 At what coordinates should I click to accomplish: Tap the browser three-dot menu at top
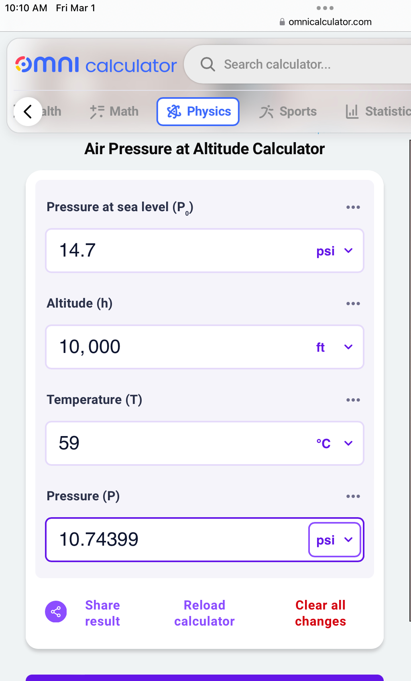click(x=325, y=8)
